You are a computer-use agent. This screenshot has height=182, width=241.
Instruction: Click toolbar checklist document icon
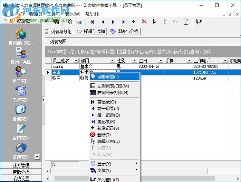(69, 22)
